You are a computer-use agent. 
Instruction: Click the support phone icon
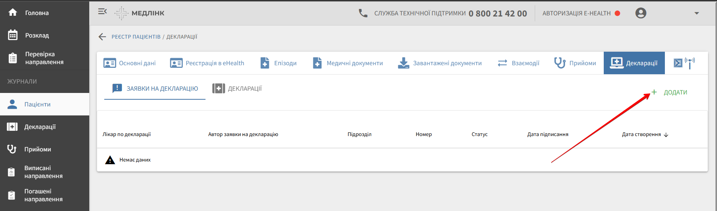(x=363, y=13)
